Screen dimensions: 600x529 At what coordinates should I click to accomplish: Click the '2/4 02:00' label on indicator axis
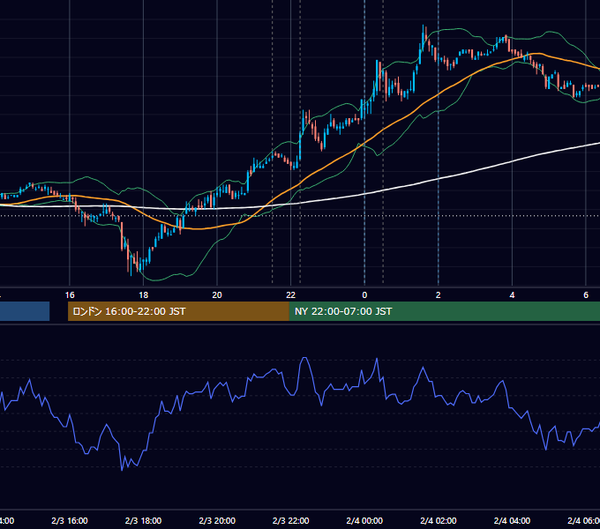[x=439, y=520]
